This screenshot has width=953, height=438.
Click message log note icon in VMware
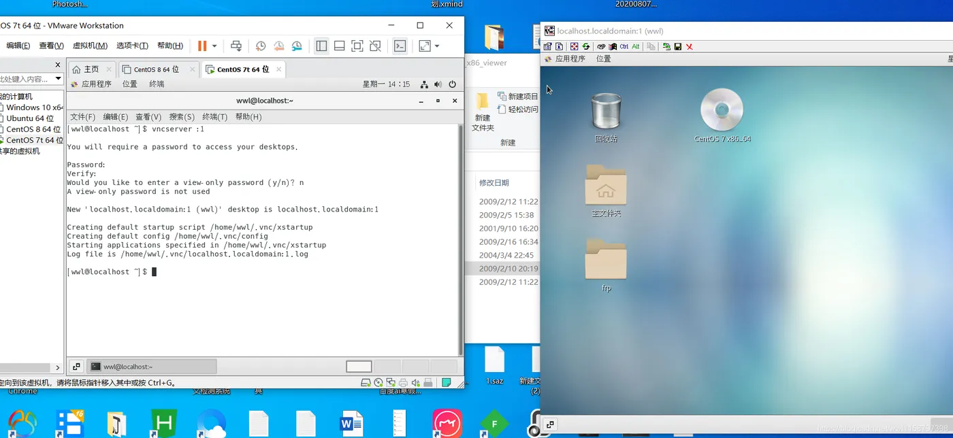click(446, 383)
